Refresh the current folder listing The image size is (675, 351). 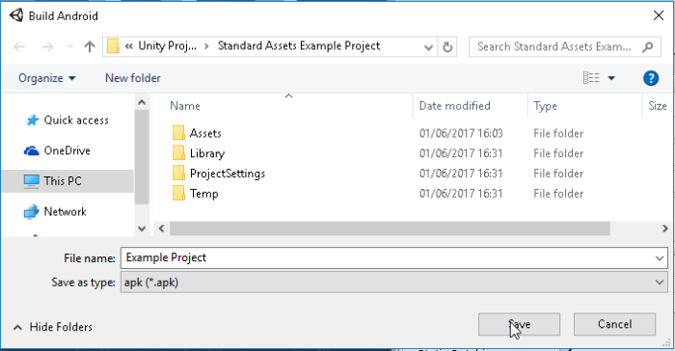tap(447, 46)
